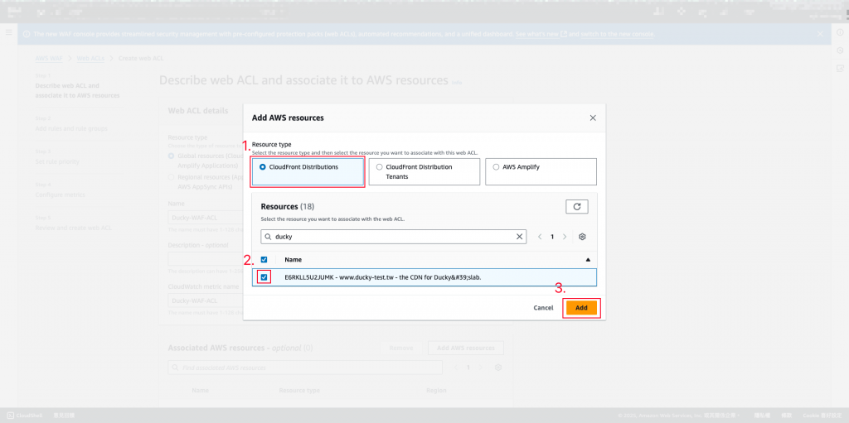The image size is (849, 423).
Task: Click the Remove button in Associated resources
Action: click(401, 348)
